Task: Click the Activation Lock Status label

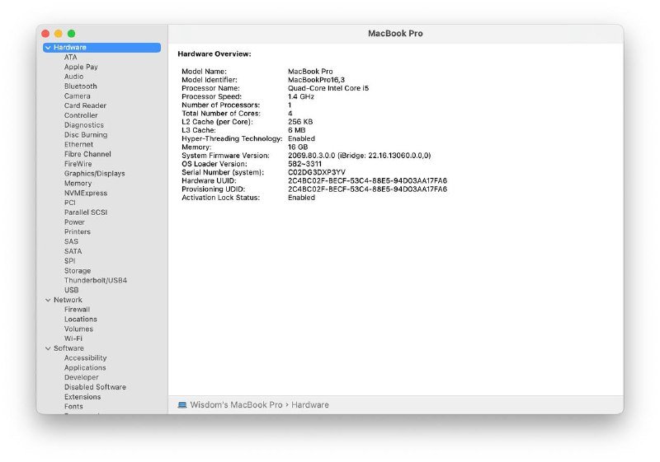Action: (x=220, y=198)
